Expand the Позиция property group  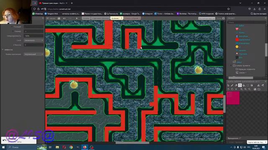coord(12,27)
